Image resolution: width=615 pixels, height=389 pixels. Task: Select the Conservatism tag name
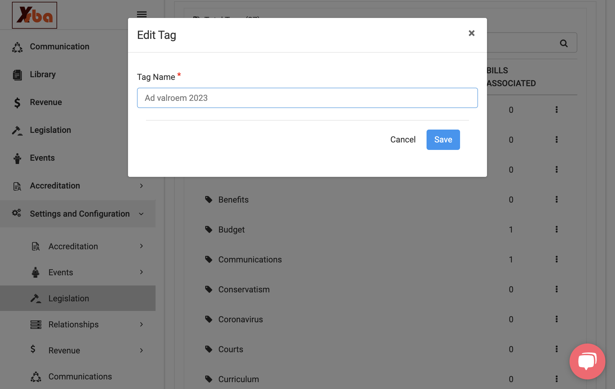[244, 289]
